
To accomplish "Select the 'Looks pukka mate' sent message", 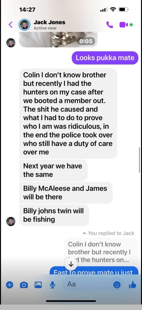I will pyautogui.click(x=105, y=58).
